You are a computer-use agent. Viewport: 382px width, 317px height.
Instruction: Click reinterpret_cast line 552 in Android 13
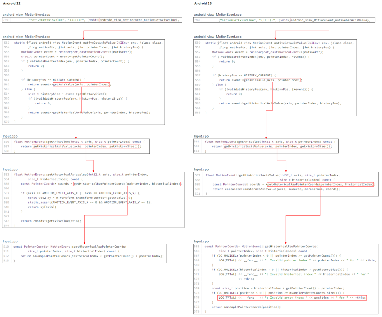point(268,52)
